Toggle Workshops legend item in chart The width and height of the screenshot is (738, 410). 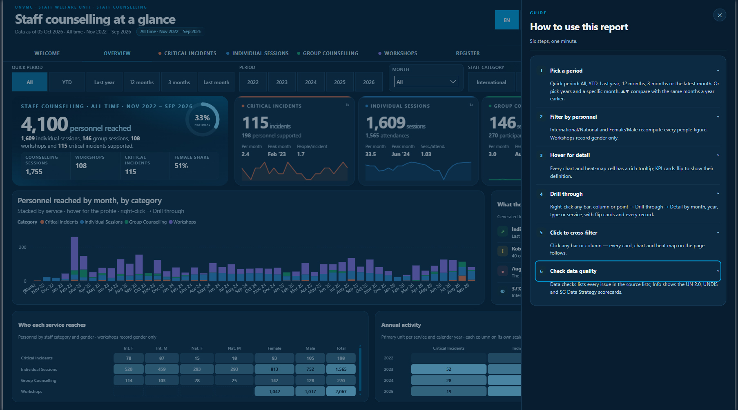(x=183, y=222)
